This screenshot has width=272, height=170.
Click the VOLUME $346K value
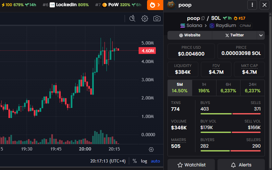point(179,128)
